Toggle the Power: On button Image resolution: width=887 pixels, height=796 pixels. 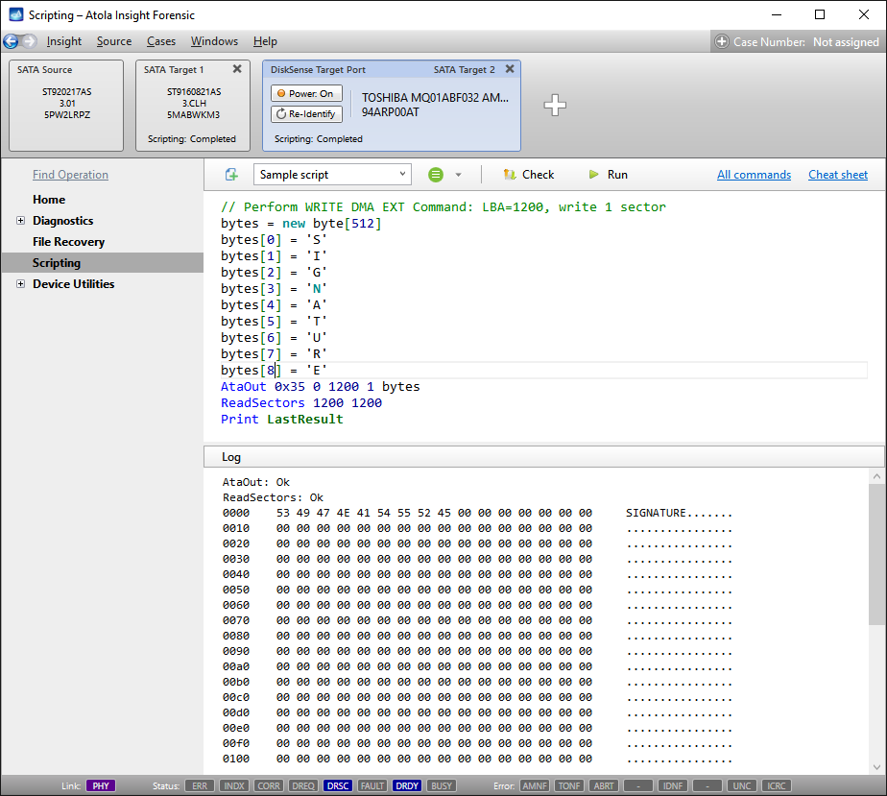(x=306, y=93)
